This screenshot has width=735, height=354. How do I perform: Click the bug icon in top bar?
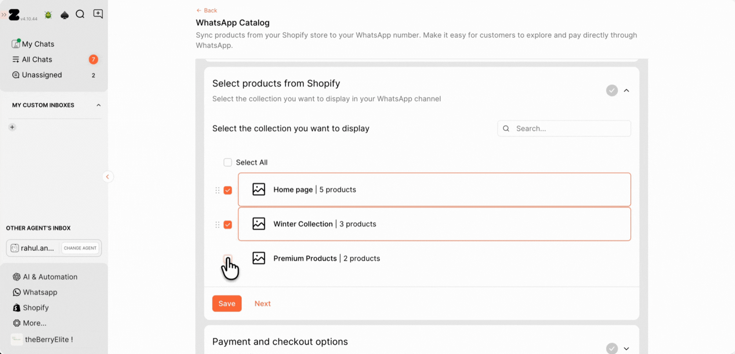click(x=48, y=15)
